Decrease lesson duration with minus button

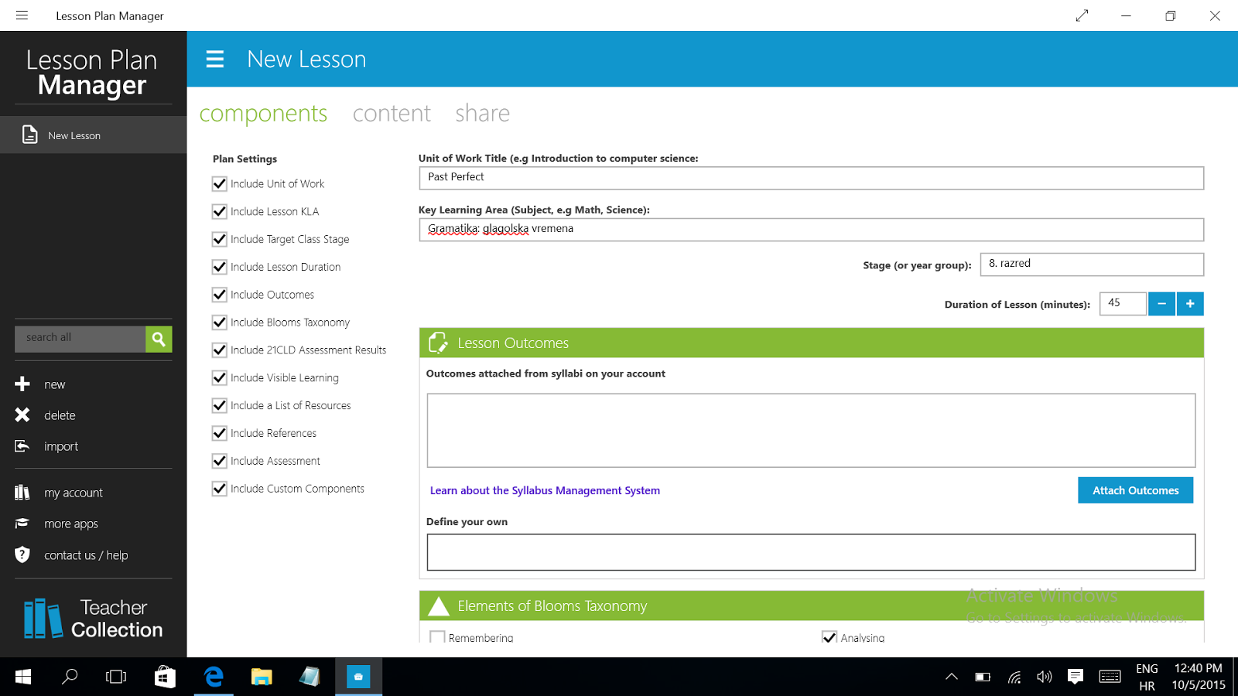pos(1161,304)
